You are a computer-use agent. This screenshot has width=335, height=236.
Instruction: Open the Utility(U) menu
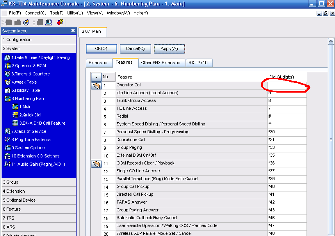pos(75,13)
